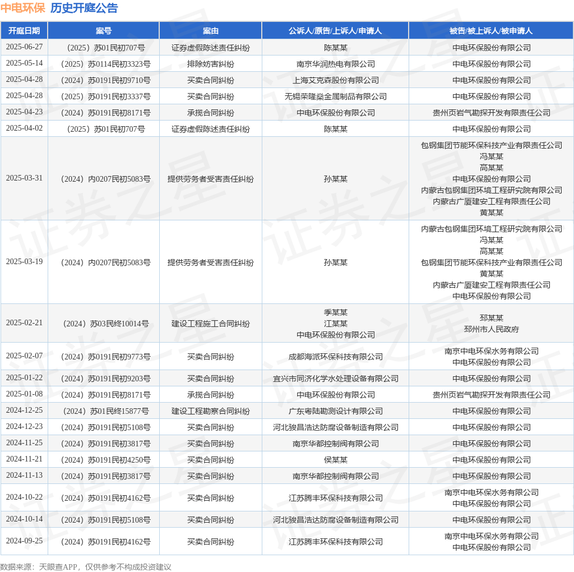
Task: Click respondent name 邳某某
Action: pos(491,318)
